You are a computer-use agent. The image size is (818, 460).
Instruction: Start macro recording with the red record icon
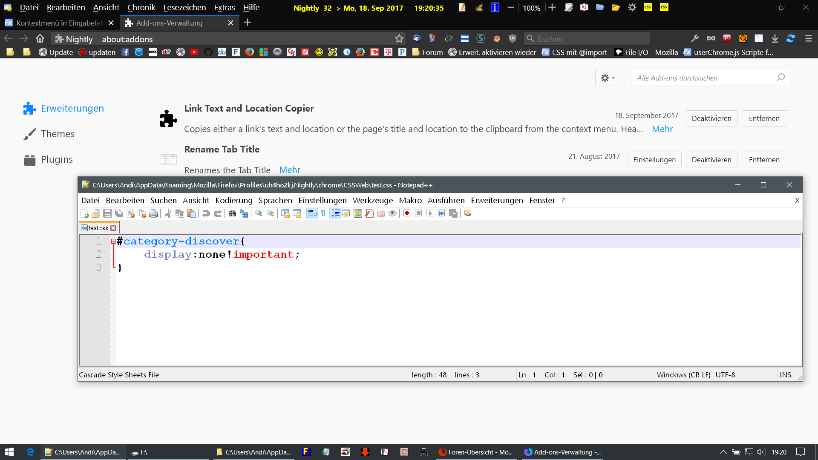click(x=407, y=213)
